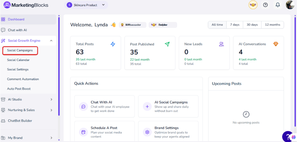Click the user profile avatar
Viewport: 297px width, 142px height.
[290, 5]
